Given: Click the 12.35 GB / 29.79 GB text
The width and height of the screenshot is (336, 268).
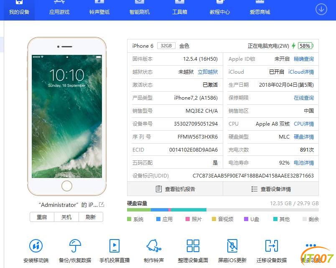Looking at the screenshot, I should pos(295,203).
